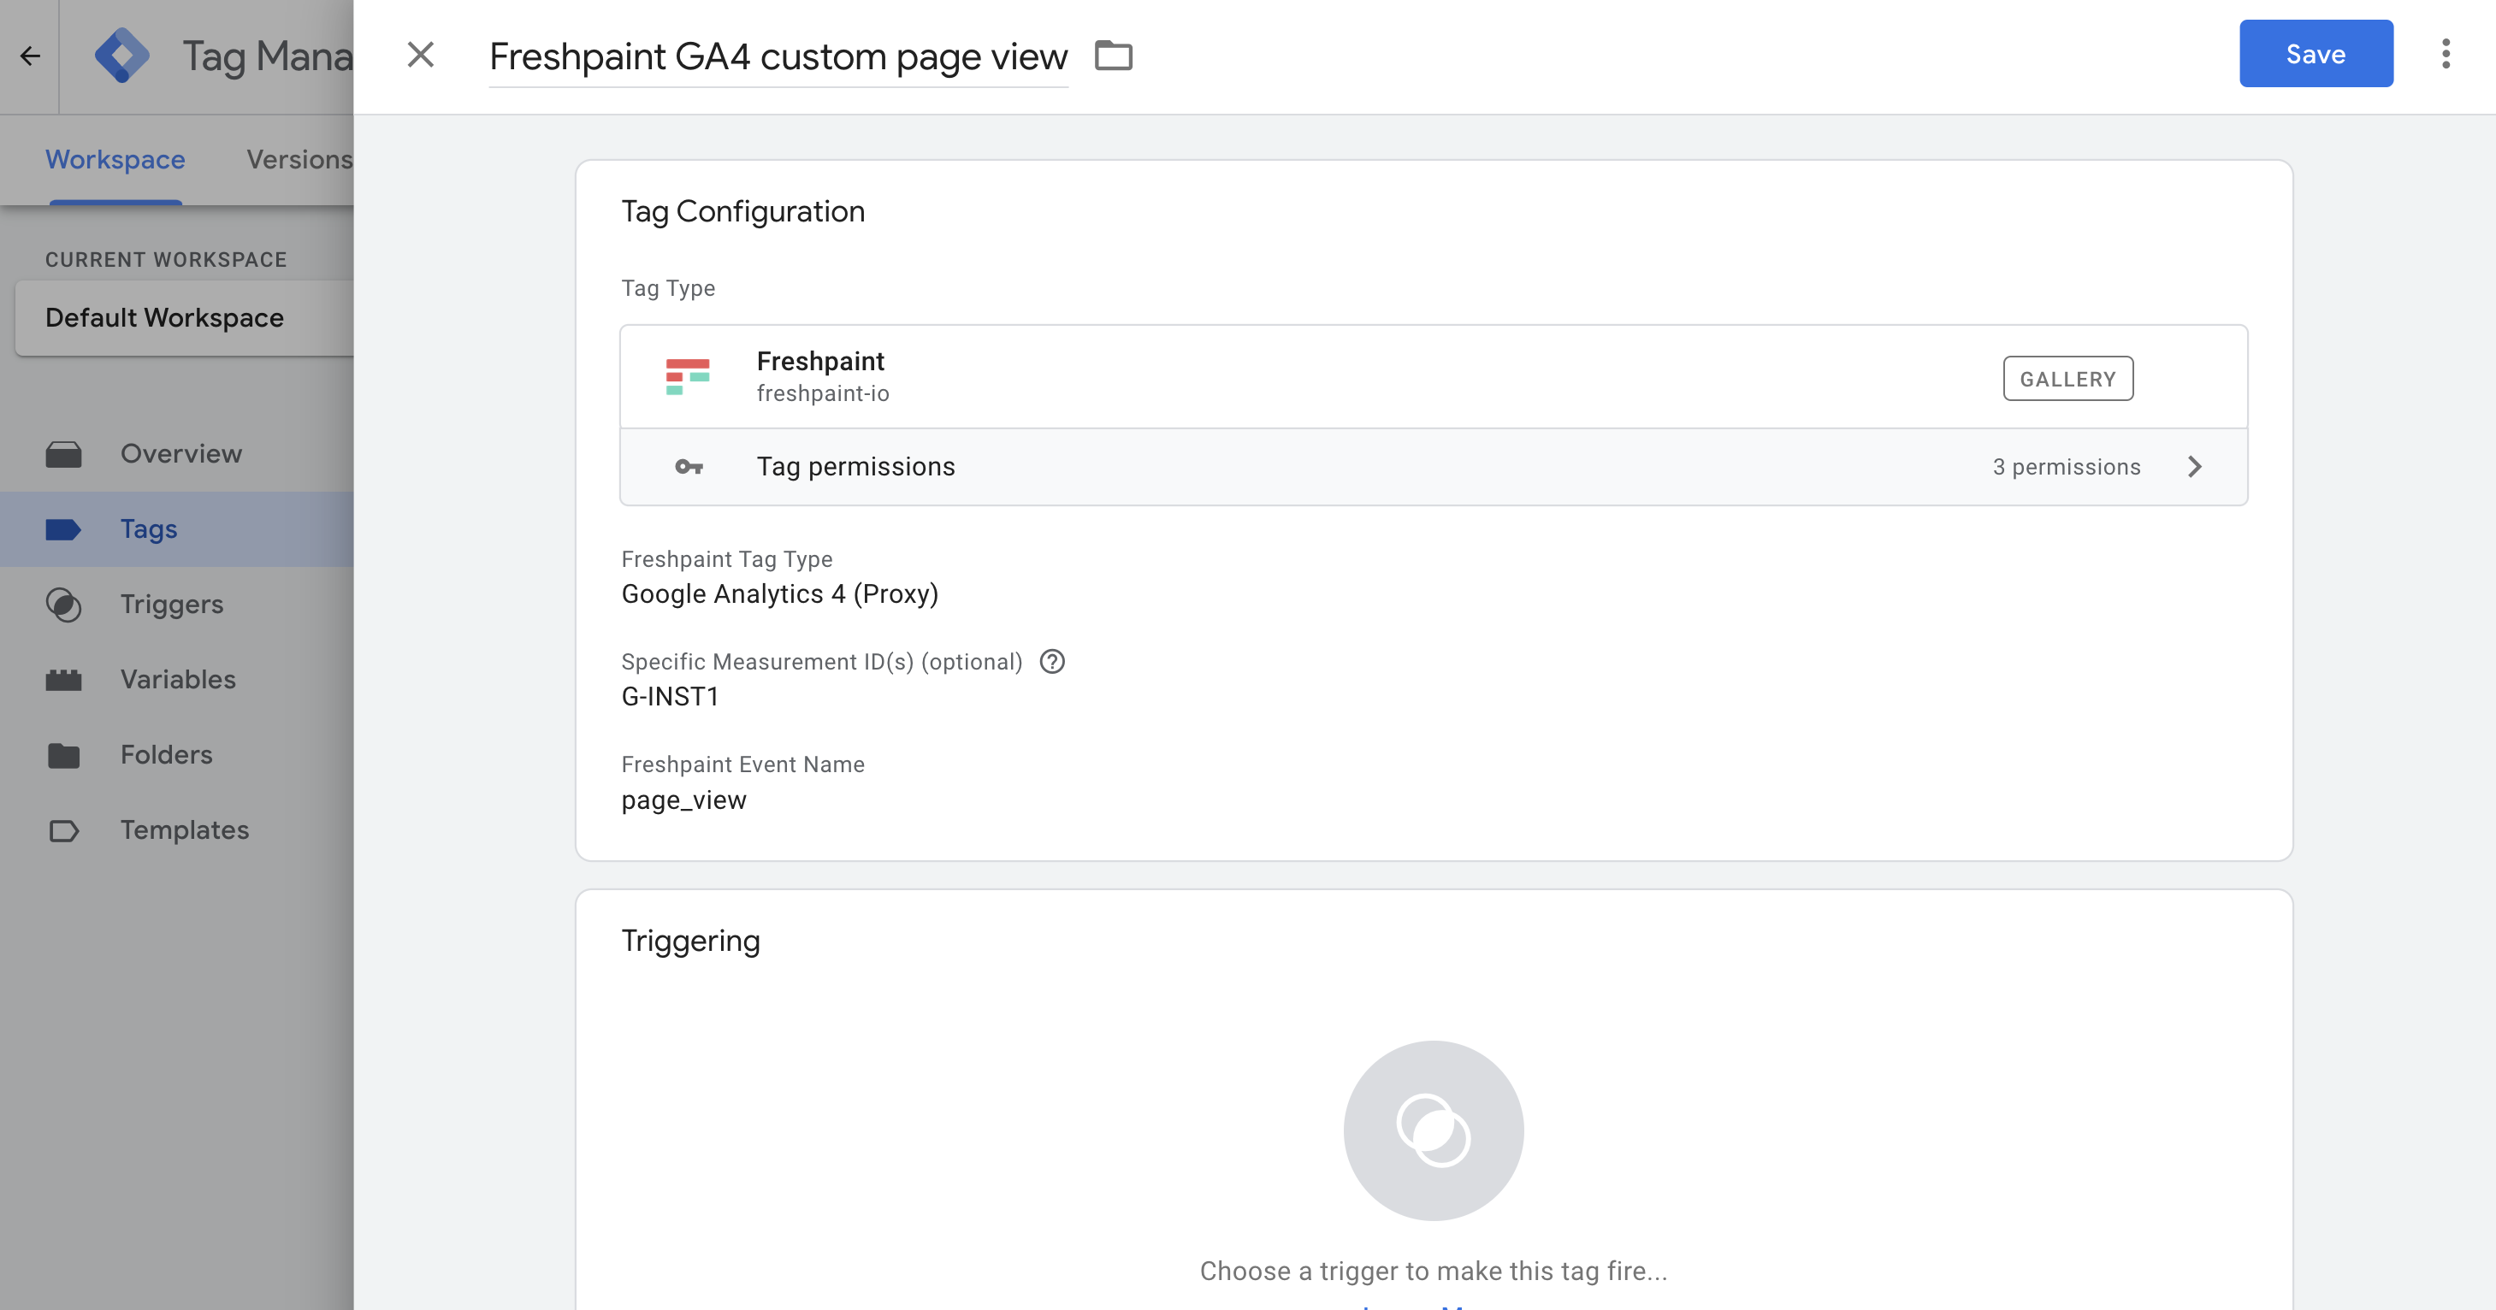Click the Freshpaint logo in Tag Type

pos(688,377)
